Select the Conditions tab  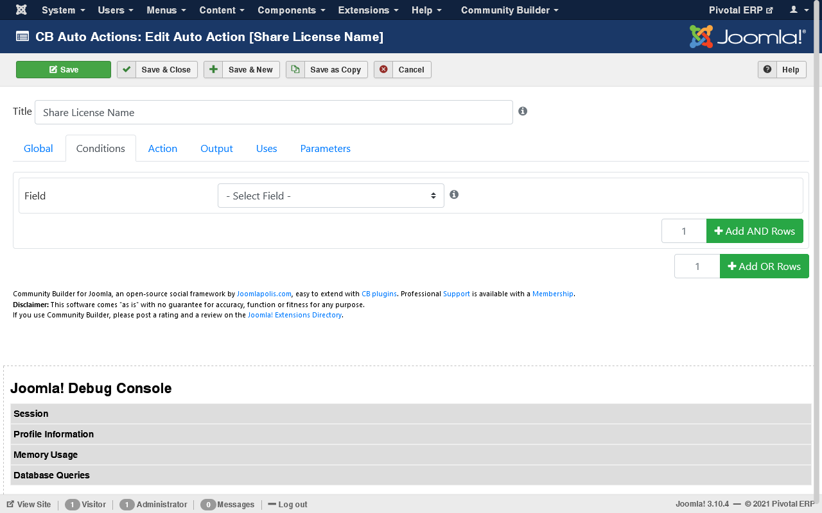101,148
